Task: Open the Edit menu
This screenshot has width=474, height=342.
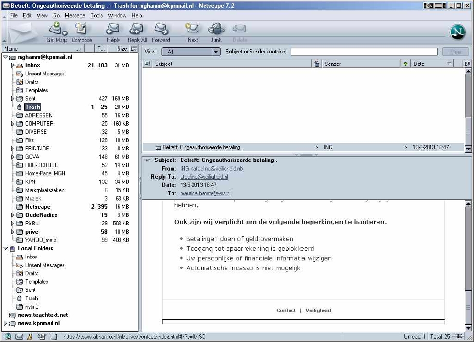Action: (27, 15)
